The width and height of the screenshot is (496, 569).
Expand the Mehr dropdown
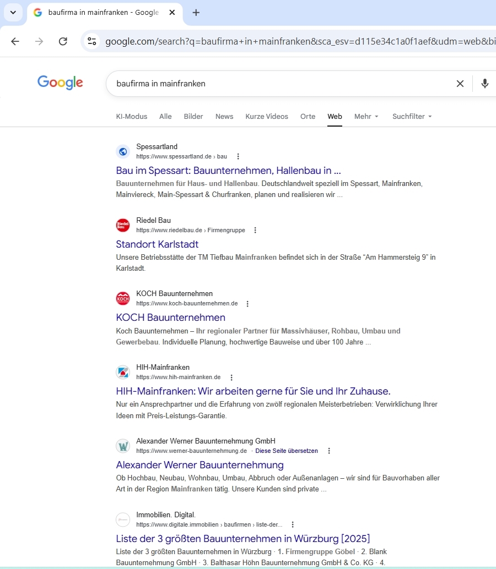pyautogui.click(x=366, y=117)
